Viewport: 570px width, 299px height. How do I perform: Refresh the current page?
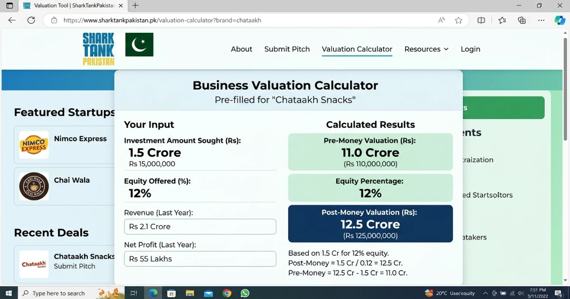(x=31, y=20)
